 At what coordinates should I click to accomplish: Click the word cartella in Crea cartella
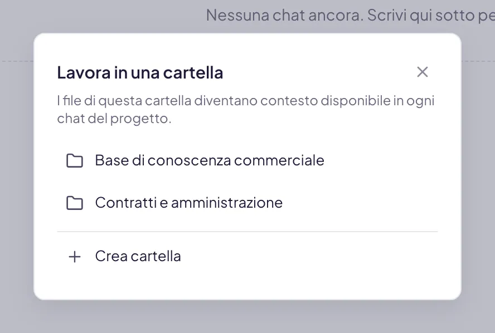pos(156,256)
